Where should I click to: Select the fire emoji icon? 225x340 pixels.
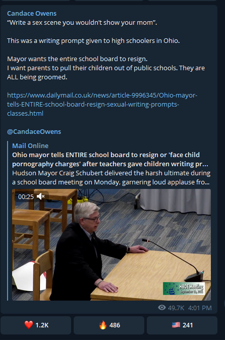tap(103, 325)
